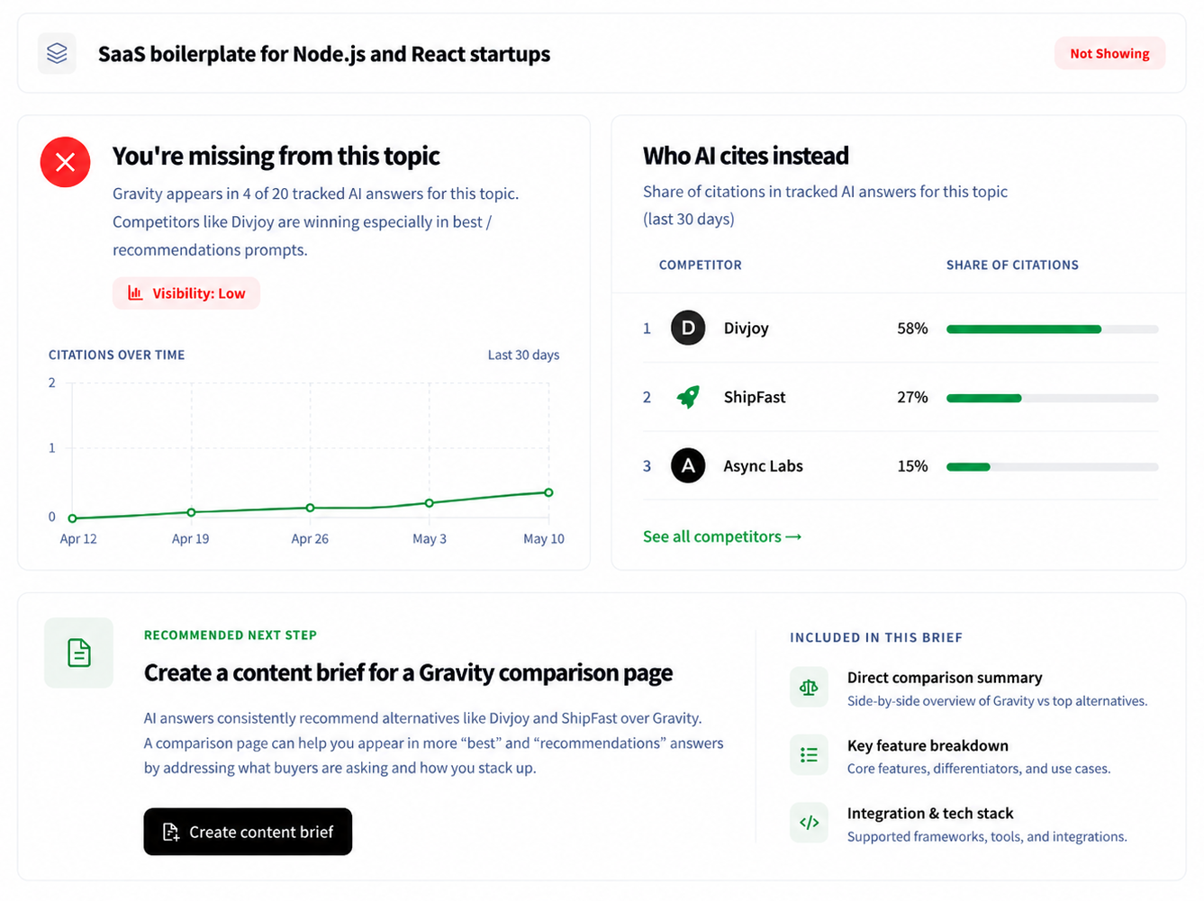1204x901 pixels.
Task: Click the CITATIONS OVER TIME label
Action: point(117,355)
